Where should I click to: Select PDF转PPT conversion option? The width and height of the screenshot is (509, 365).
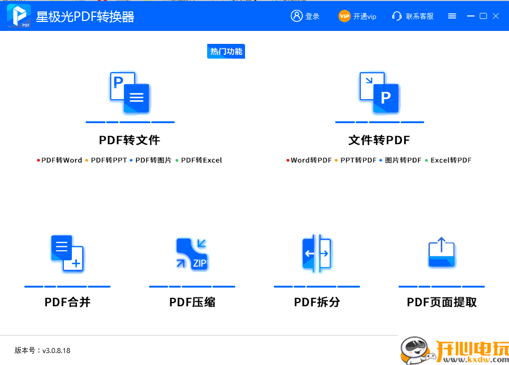(x=107, y=160)
